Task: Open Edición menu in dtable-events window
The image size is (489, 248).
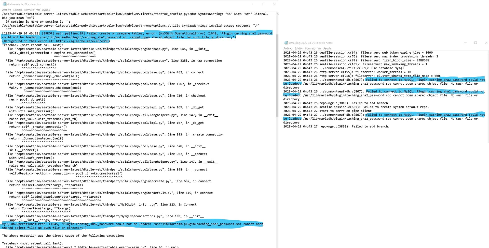Action: [18, 10]
